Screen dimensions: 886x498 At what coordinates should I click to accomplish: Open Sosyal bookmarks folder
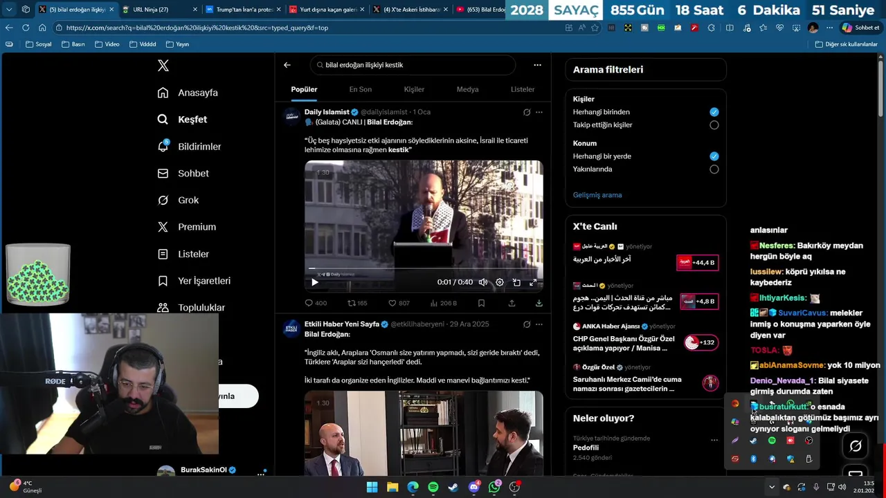point(38,44)
